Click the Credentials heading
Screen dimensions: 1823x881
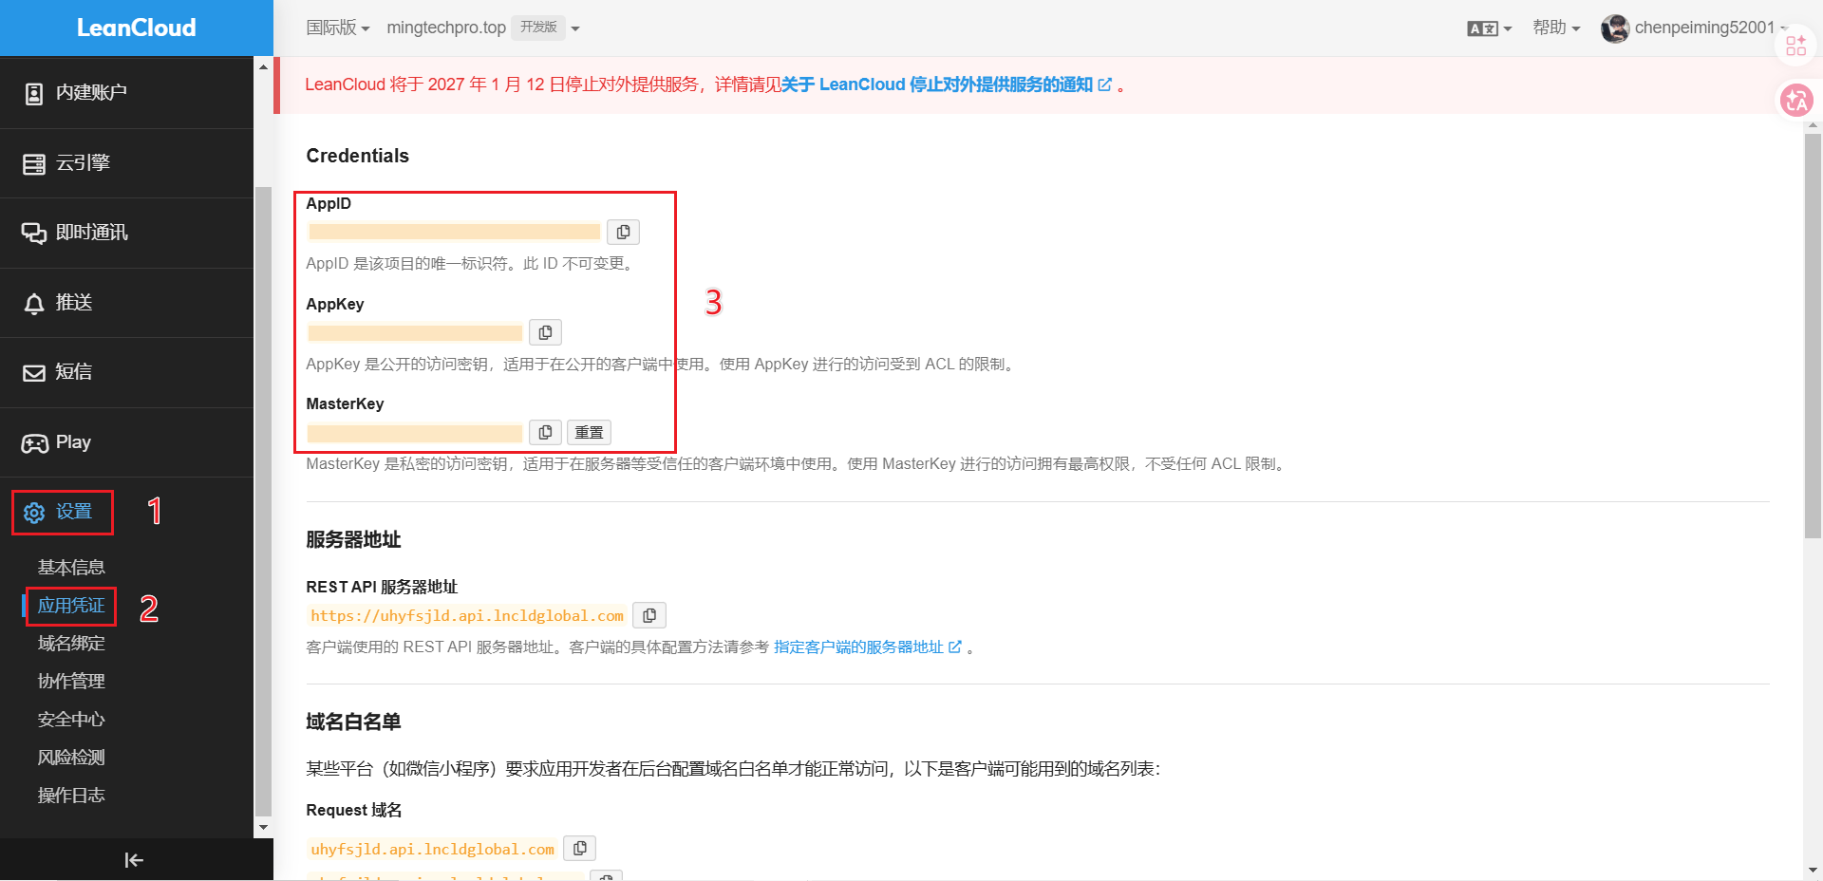(x=357, y=156)
